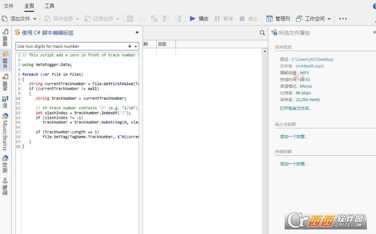Open the three-dots more options menu

coord(343,19)
